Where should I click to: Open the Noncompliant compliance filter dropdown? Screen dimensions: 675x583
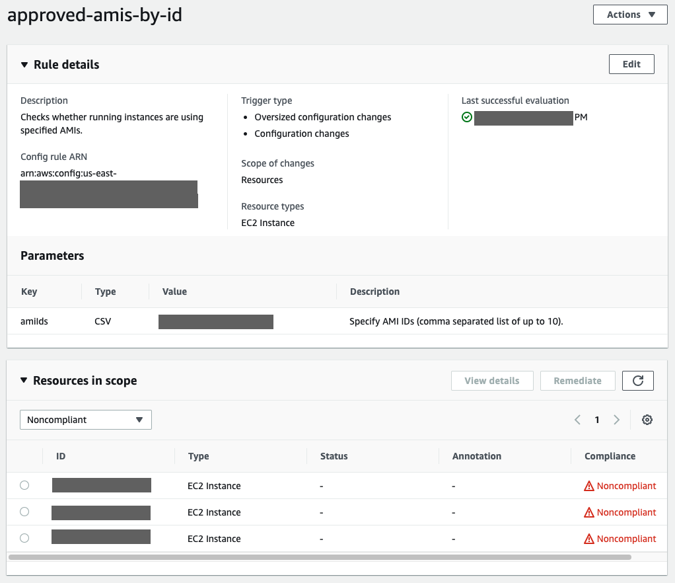coord(85,419)
